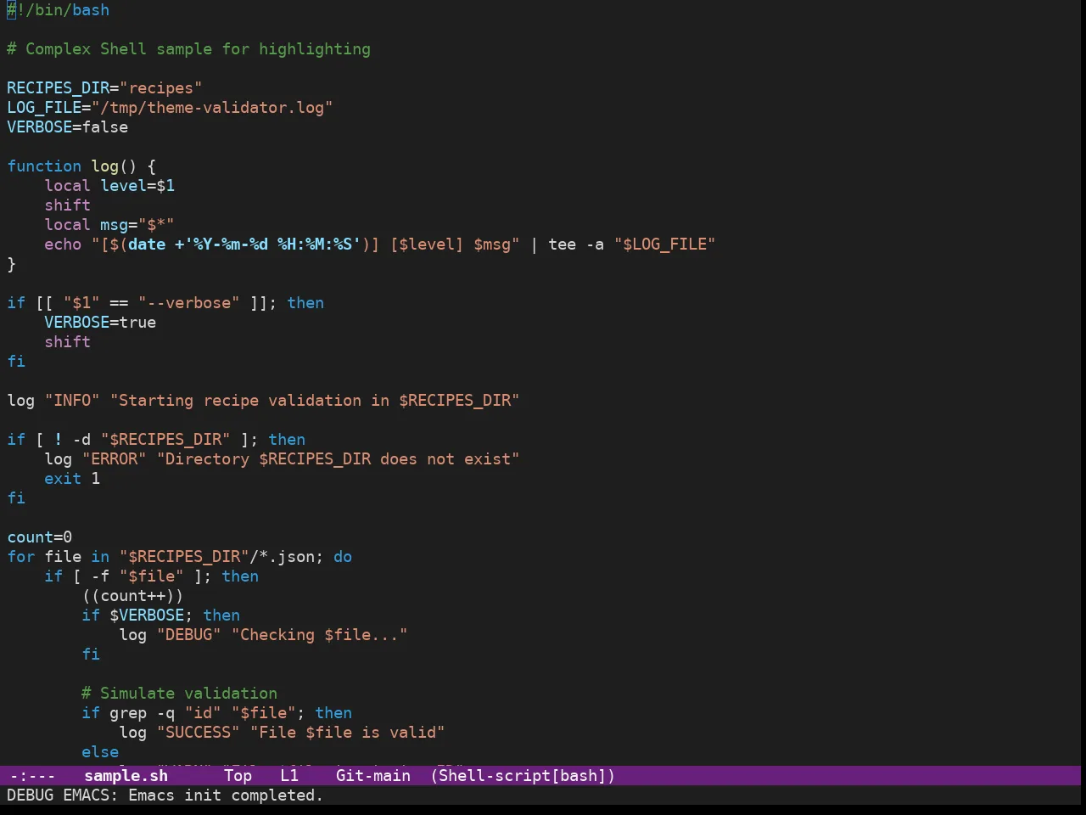The height and width of the screenshot is (815, 1086).
Task: Click the 'do' keyword ending the for line
Action: (x=343, y=557)
